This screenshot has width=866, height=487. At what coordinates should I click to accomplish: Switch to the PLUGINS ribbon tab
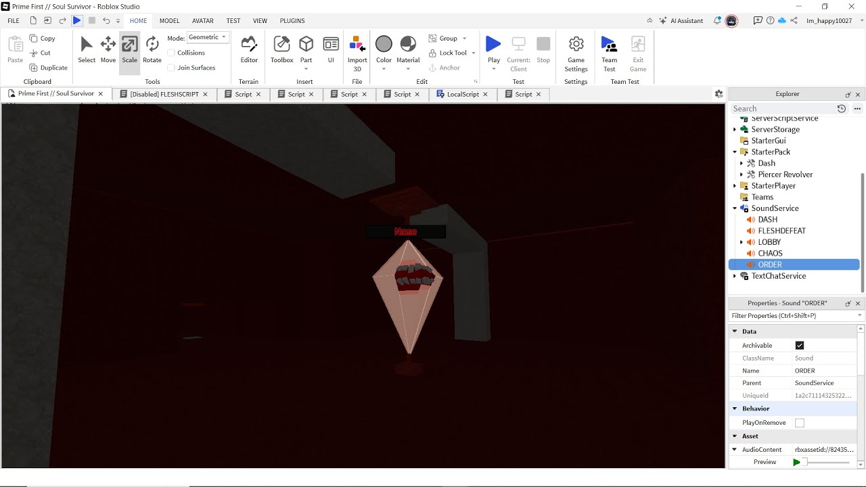click(292, 21)
